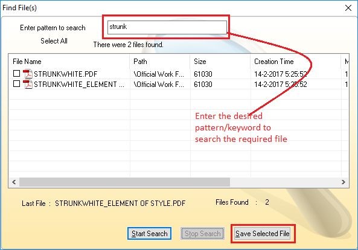The width and height of the screenshot is (358, 250).
Task: Click the Stop Search button
Action: [202, 234]
